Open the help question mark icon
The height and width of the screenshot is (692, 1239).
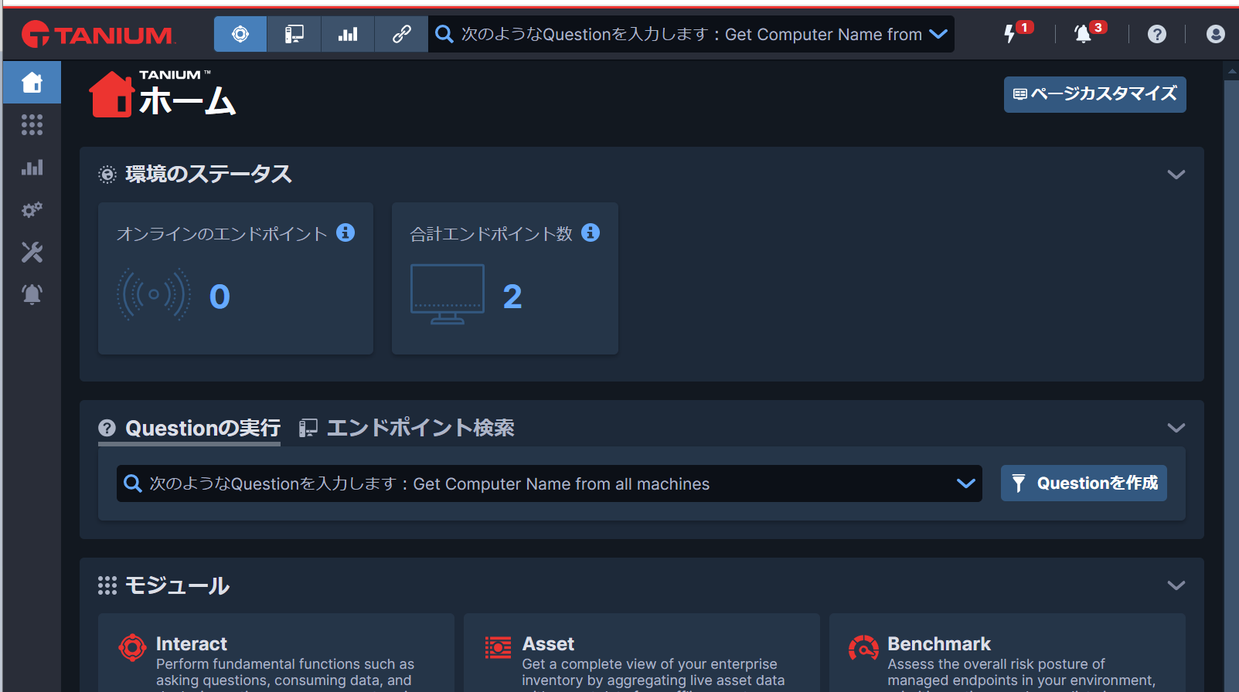point(1157,34)
